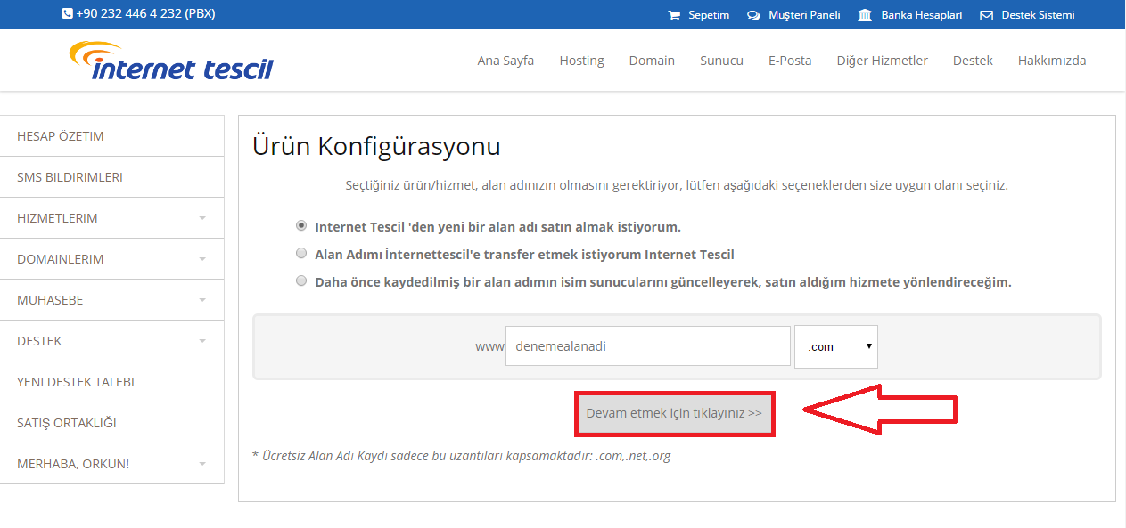Screen dimensions: 1126x528
Task: Open the Destek Sistemi link
Action: click(1038, 15)
